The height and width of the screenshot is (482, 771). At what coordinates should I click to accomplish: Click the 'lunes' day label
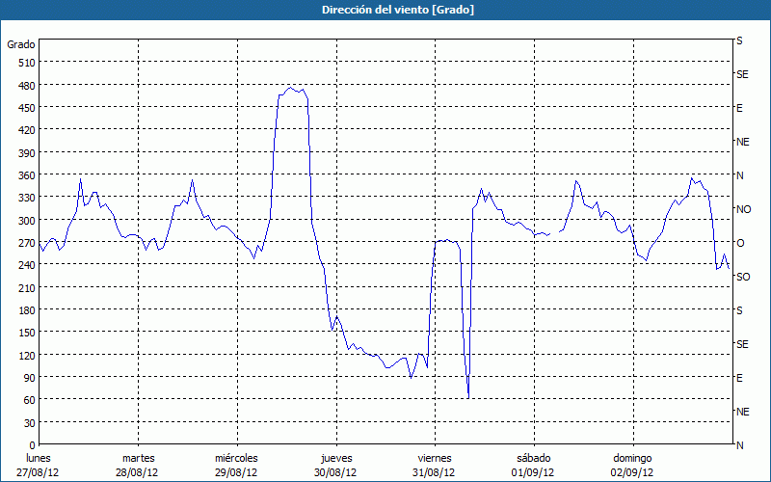coord(39,459)
